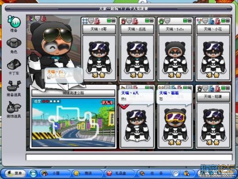Click the gray button in 天瑞、小花's slot
Viewport: 238px width, 179px height.
pyautogui.click(x=228, y=21)
